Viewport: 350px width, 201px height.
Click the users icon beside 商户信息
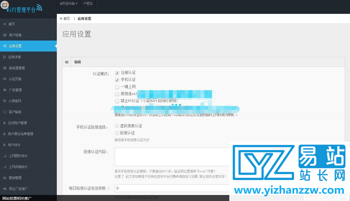pyautogui.click(x=5, y=35)
